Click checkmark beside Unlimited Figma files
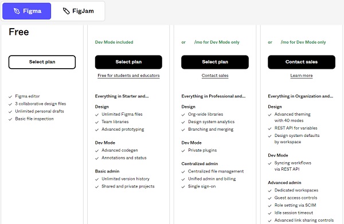The width and height of the screenshot is (344, 224). tap(97, 115)
